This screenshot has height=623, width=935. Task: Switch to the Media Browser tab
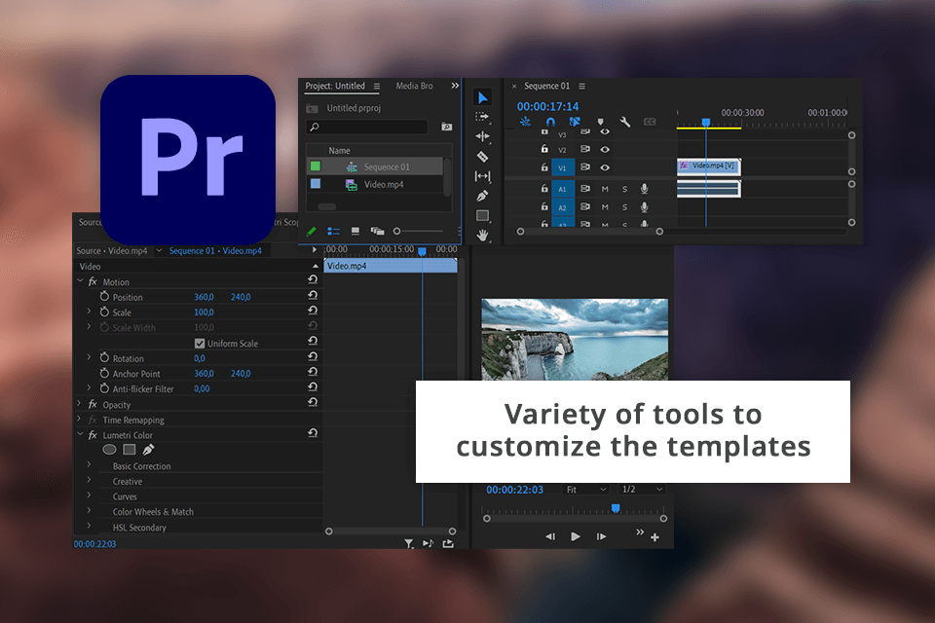(415, 86)
